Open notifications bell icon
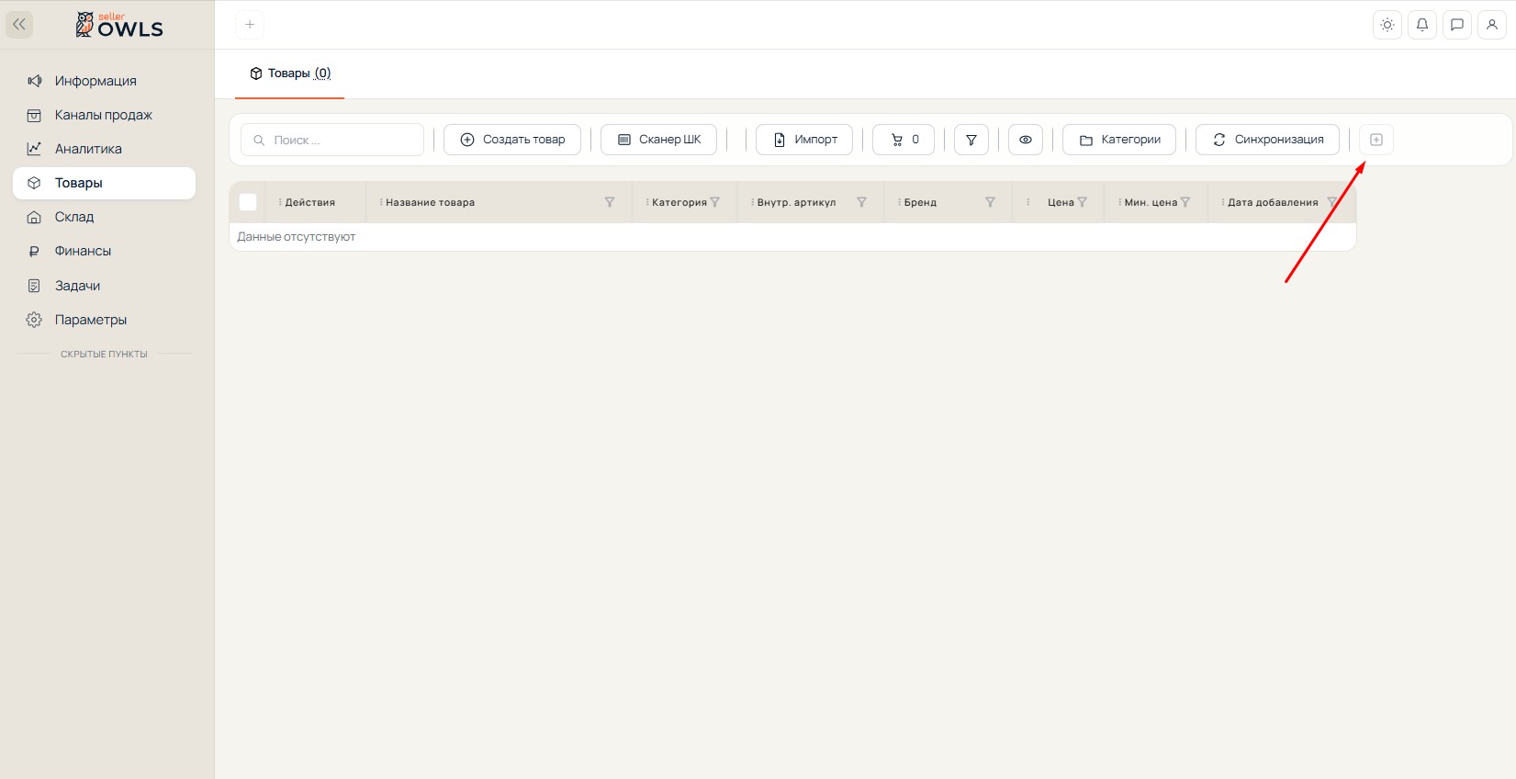 click(1422, 25)
